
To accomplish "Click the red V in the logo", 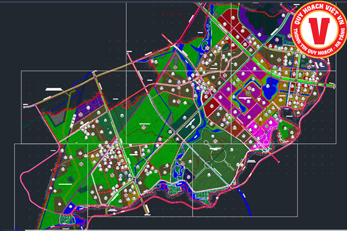I will click(318, 31).
